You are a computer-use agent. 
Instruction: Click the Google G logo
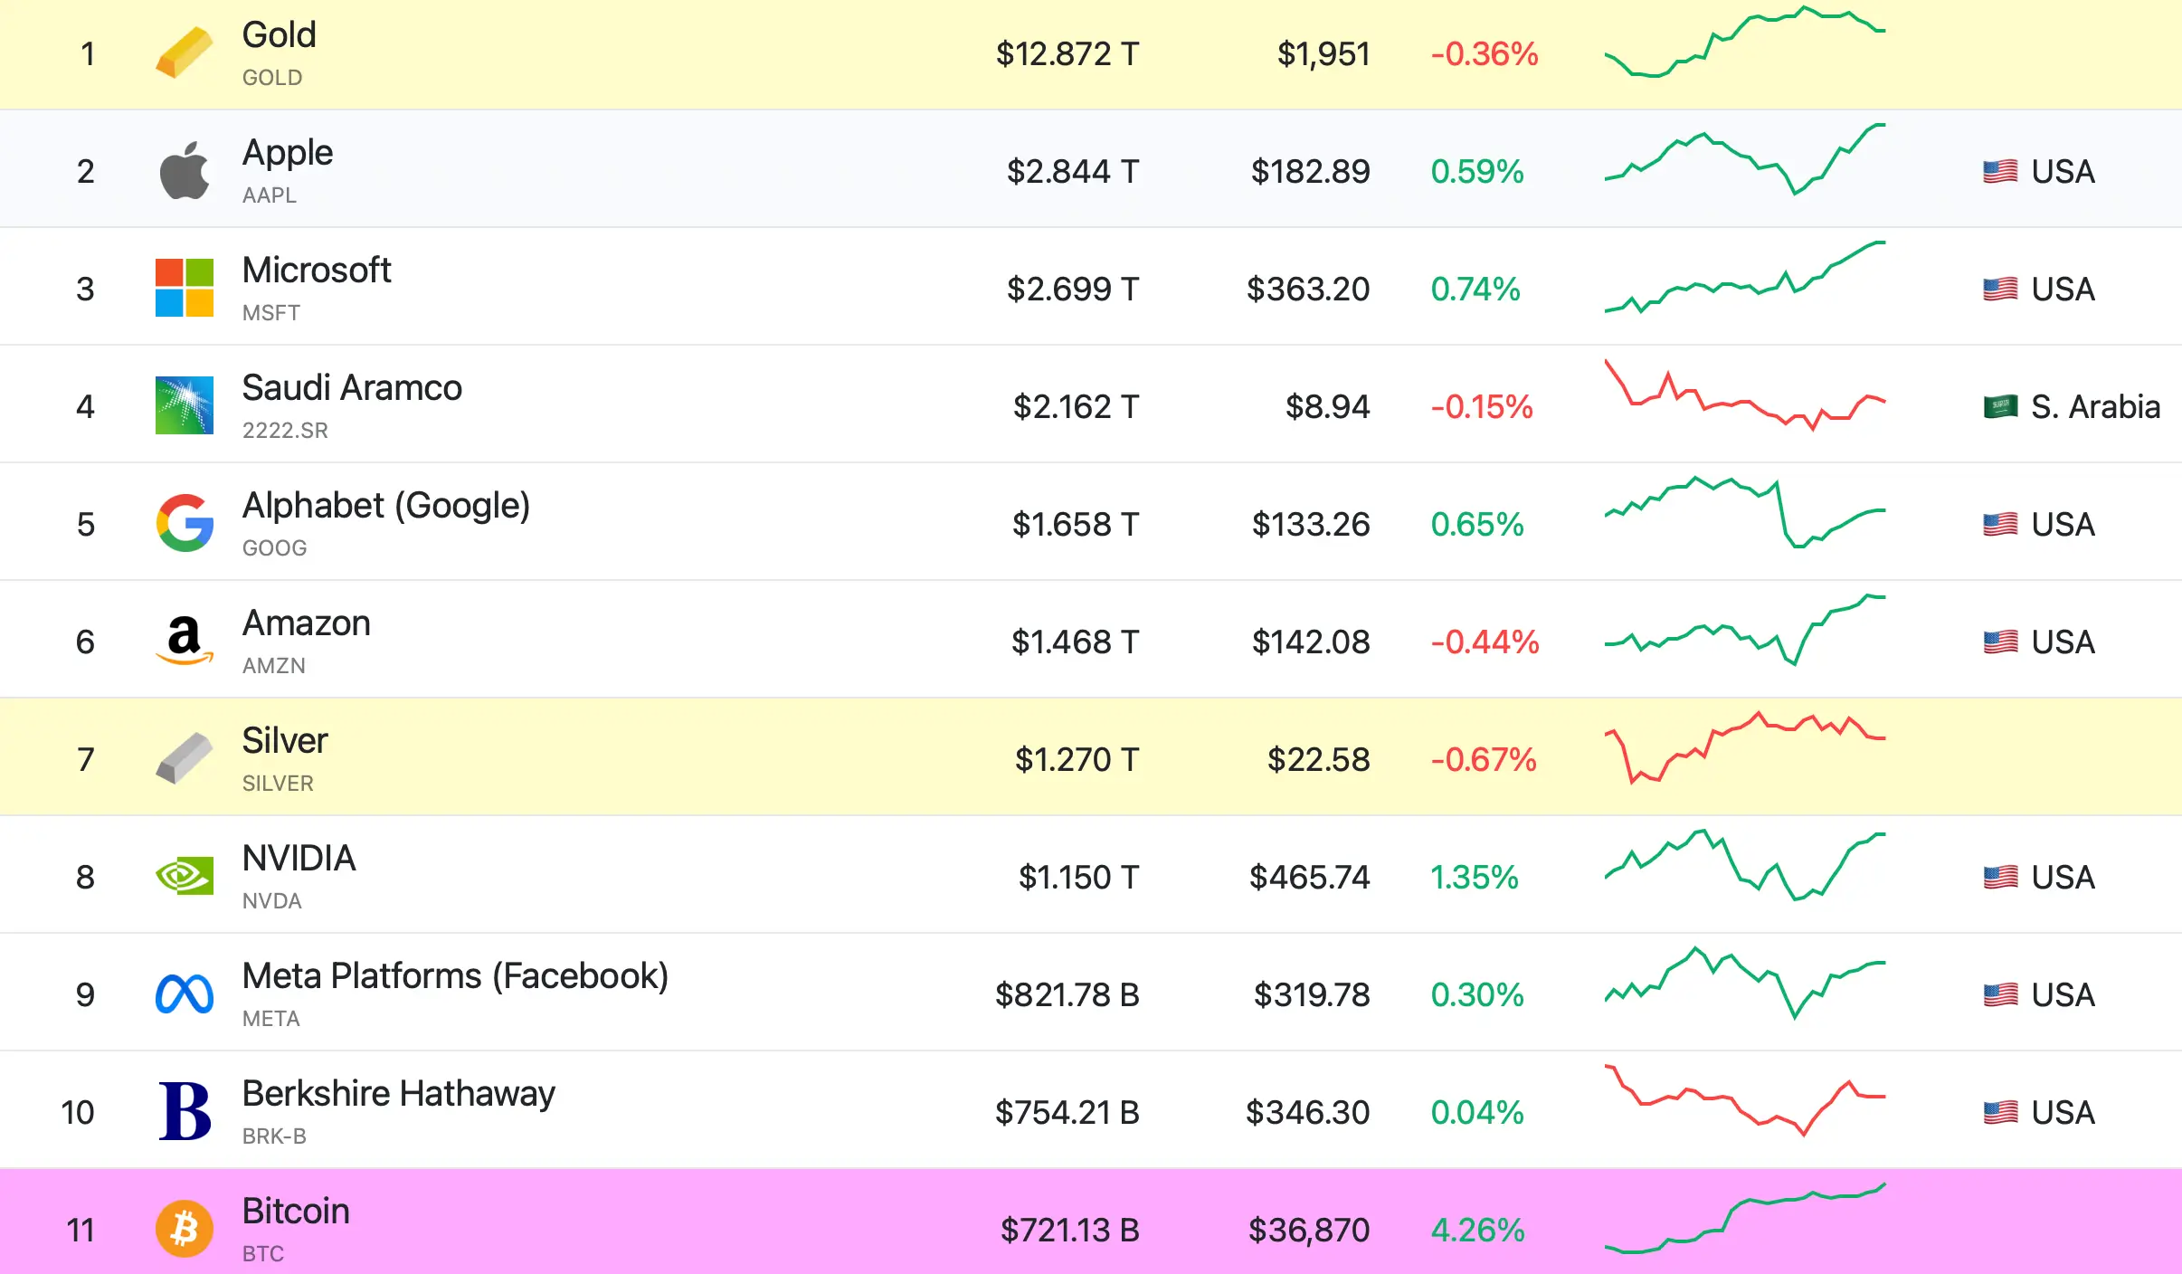pyautogui.click(x=184, y=523)
